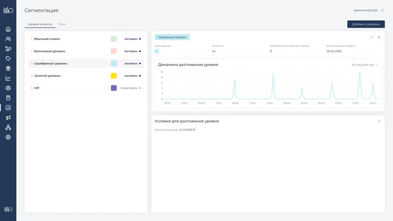Click the Сегментация page title
Viewport: 393px width, 221px height.
click(x=41, y=10)
